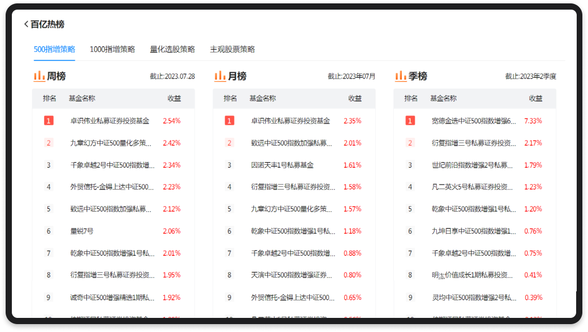Image resolution: width=588 pixels, height=332 pixels.
Task: Click the 基金名称 column header in 周榜
Action: coord(82,98)
